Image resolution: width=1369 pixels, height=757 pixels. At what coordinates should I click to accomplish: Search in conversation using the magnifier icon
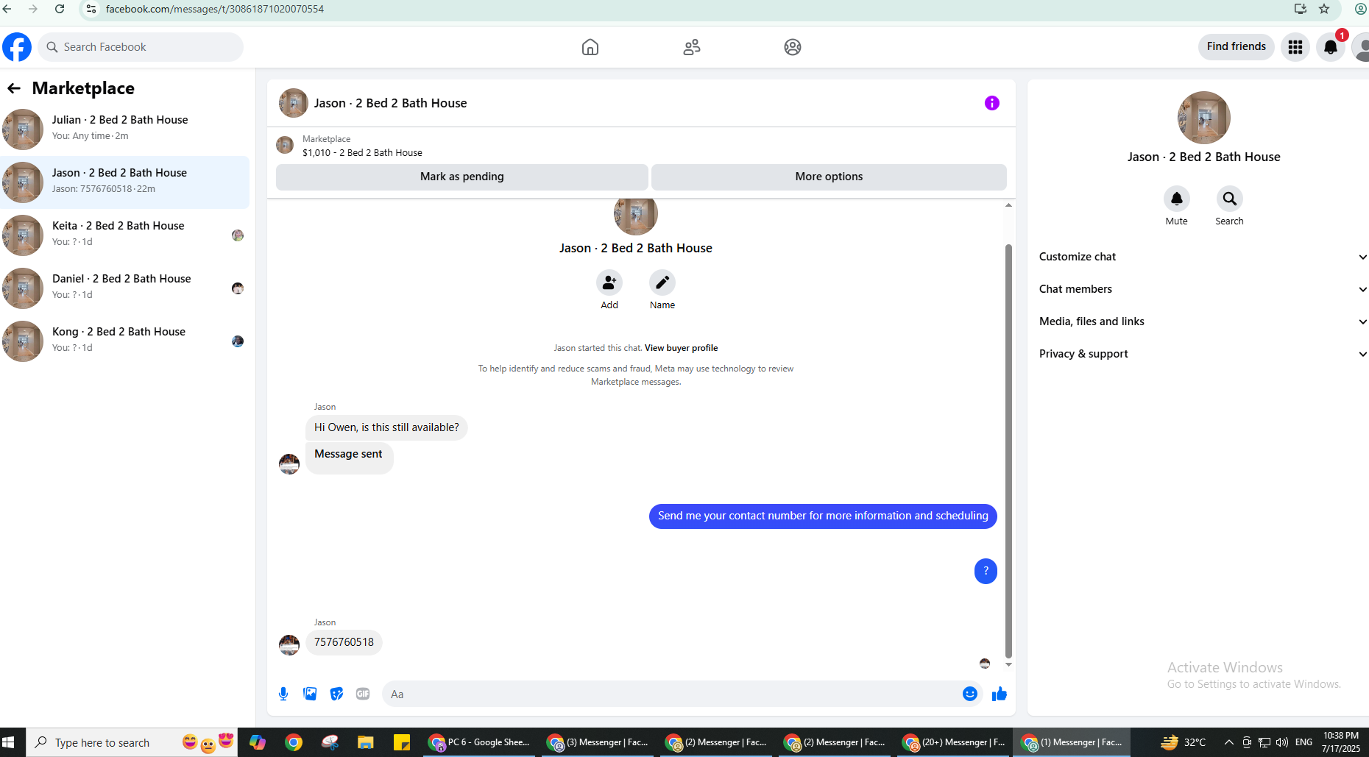tap(1230, 199)
